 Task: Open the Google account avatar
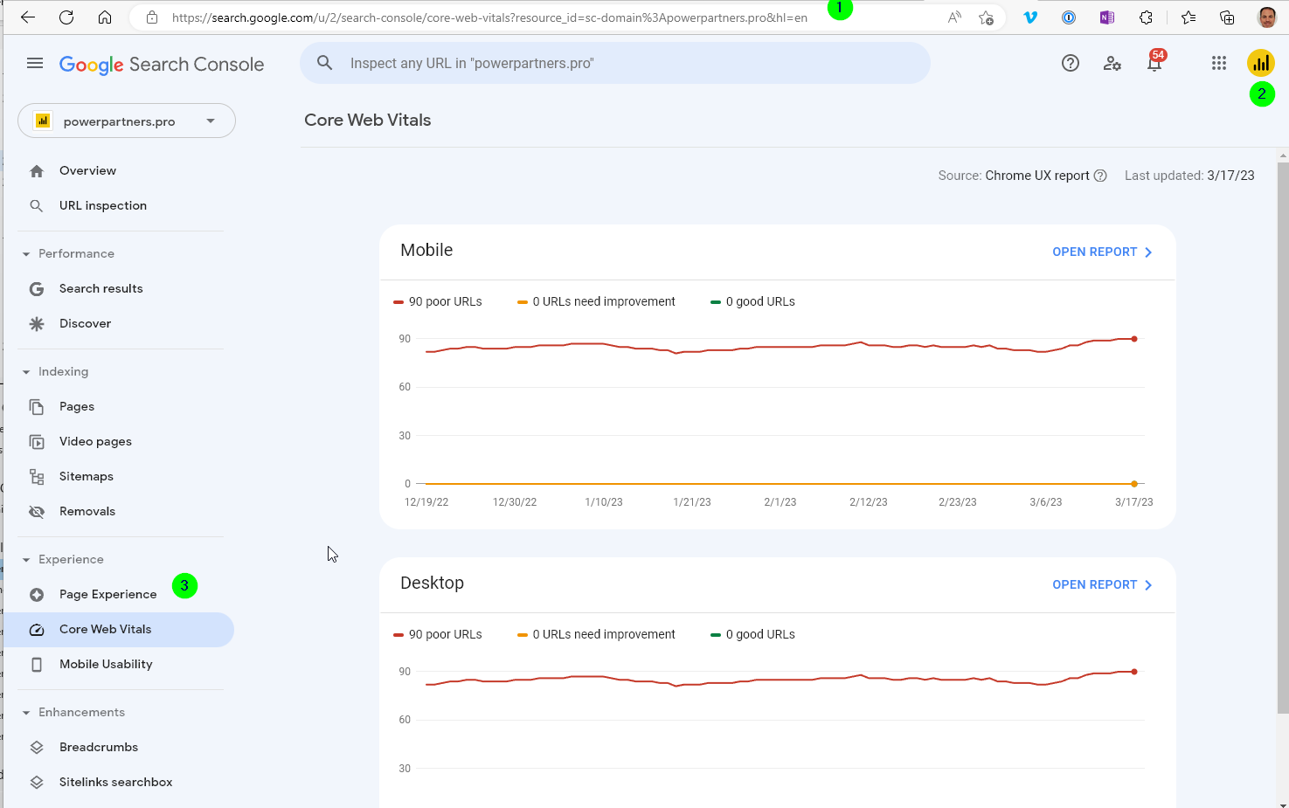click(x=1261, y=63)
